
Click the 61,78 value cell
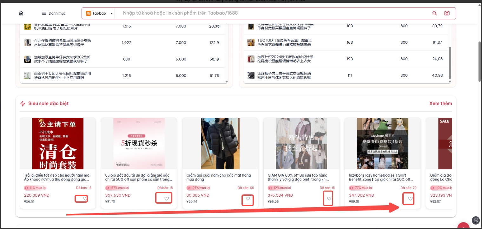[x=214, y=75]
